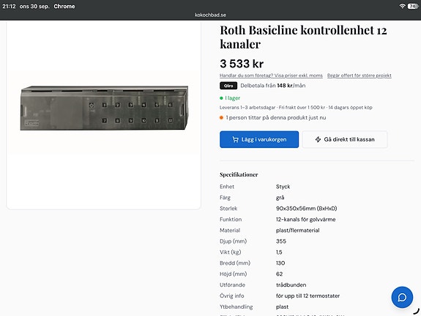The width and height of the screenshot is (421, 316).
Task: Open the chat bubble support icon
Action: coord(402,297)
